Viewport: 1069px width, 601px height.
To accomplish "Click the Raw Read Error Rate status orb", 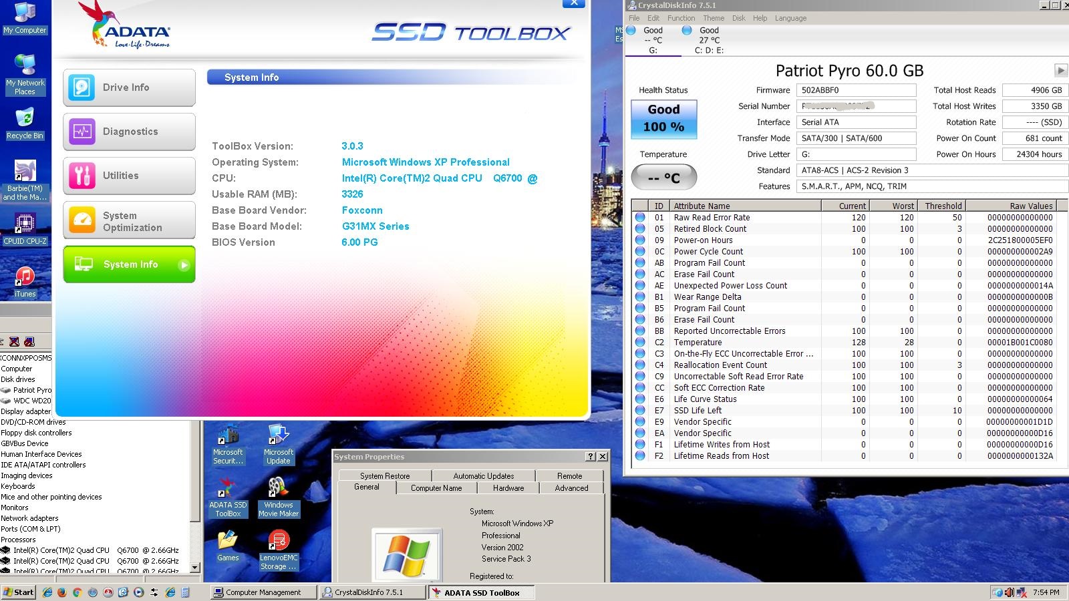I will click(x=640, y=218).
